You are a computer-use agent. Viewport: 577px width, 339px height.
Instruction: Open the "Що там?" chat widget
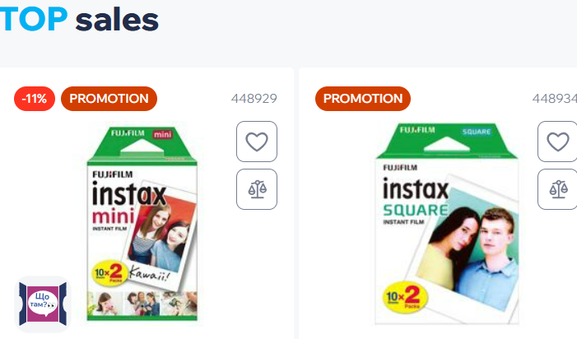click(x=44, y=302)
